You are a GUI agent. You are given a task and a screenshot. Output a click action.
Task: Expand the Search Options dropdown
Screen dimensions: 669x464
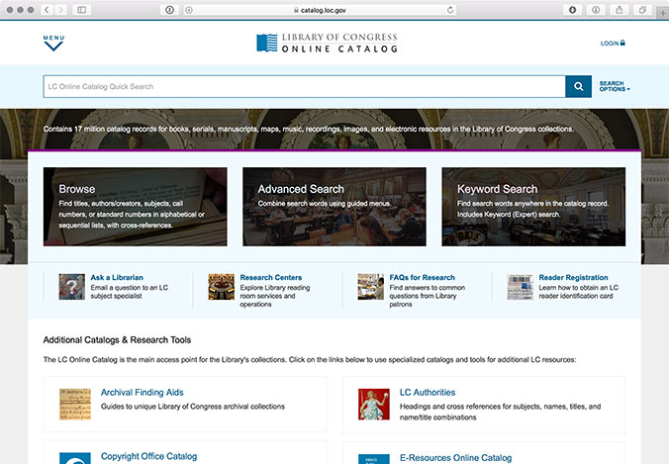click(614, 87)
